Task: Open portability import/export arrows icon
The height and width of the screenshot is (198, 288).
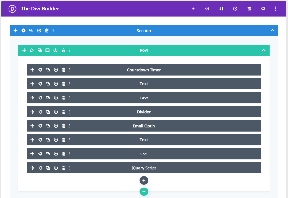Action: [221, 9]
